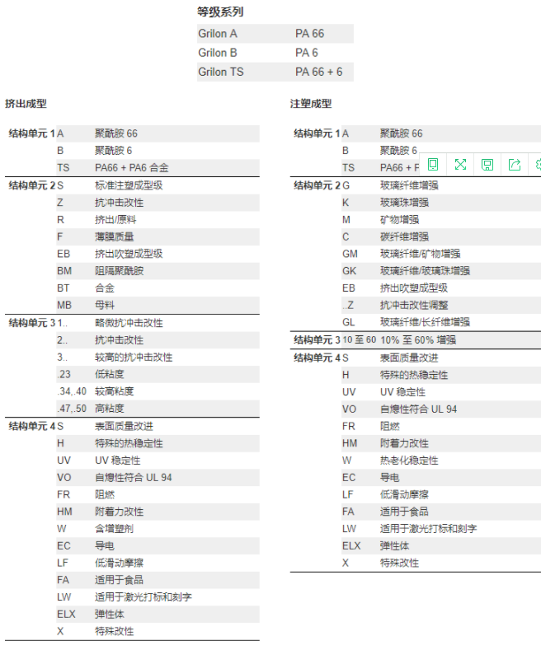Select the Grilon A row label
541x650 pixels.
click(218, 34)
